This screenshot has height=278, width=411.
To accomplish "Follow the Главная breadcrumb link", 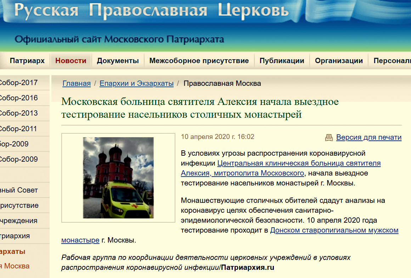I will 77,83.
